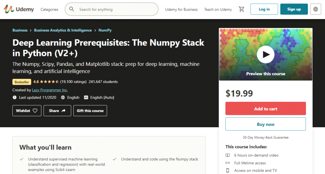Open Udemy for Business

181,10
